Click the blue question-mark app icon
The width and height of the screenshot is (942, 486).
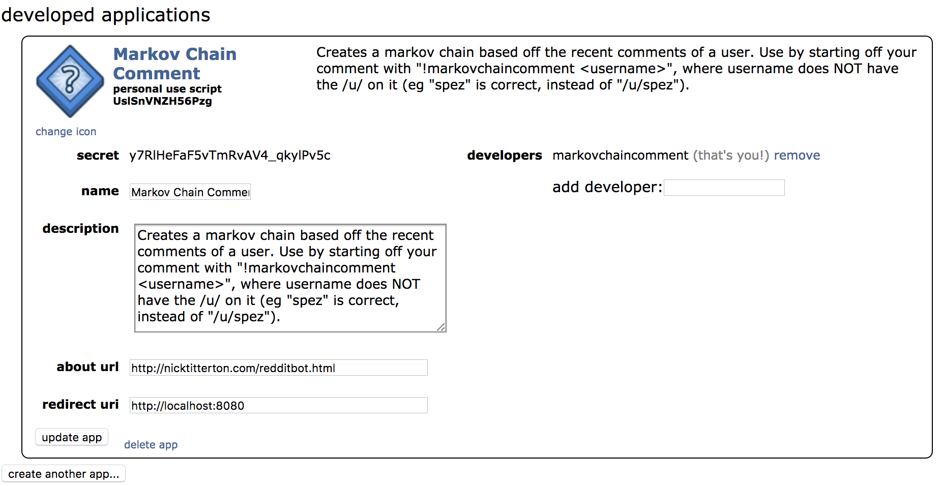70,81
